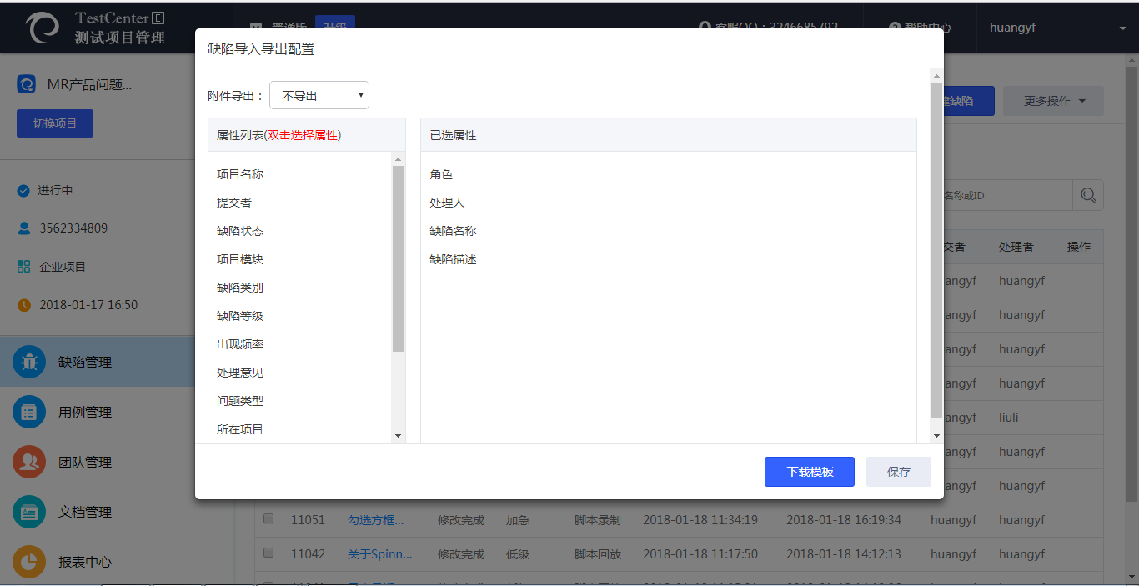Click the bug icon for 缺陷管理
Screen dimensions: 1139x586
(x=29, y=362)
